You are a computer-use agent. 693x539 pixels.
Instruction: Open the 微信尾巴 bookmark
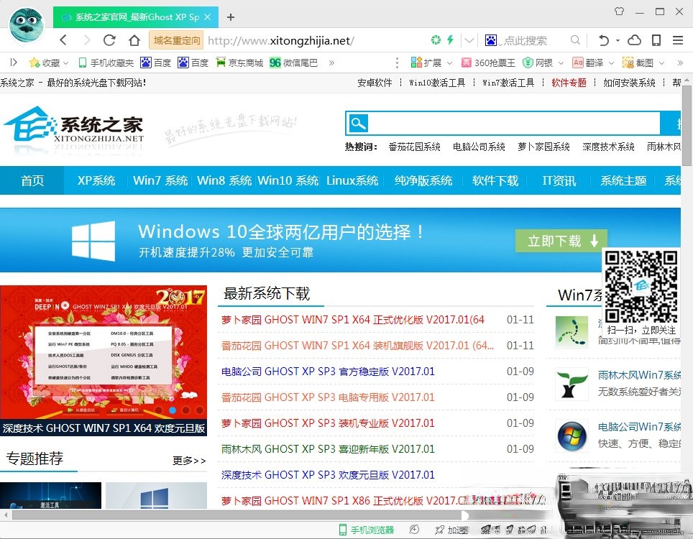[x=293, y=63]
